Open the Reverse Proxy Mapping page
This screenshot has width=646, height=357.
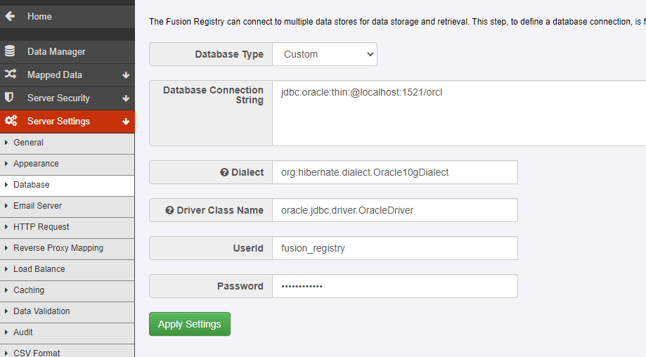click(67, 248)
